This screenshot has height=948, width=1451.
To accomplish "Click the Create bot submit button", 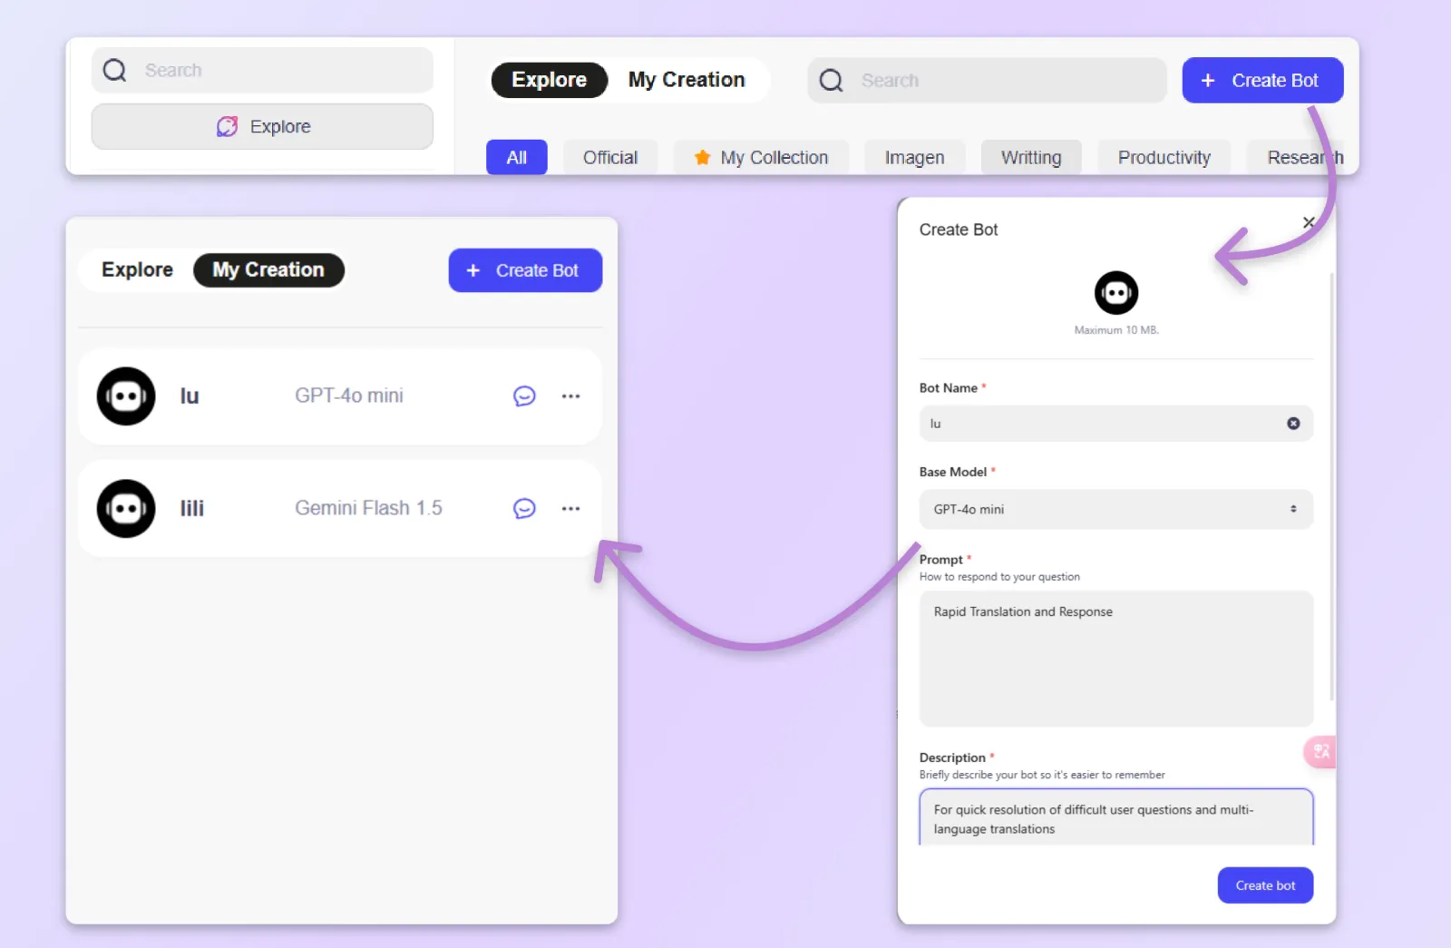I will coord(1265,885).
